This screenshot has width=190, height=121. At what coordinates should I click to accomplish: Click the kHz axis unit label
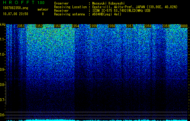3,25
